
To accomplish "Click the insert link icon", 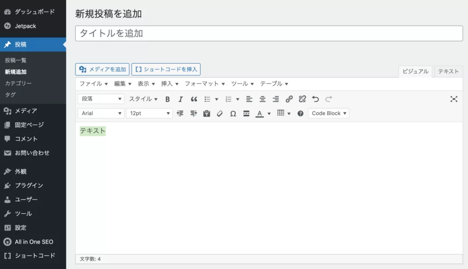I will point(289,99).
